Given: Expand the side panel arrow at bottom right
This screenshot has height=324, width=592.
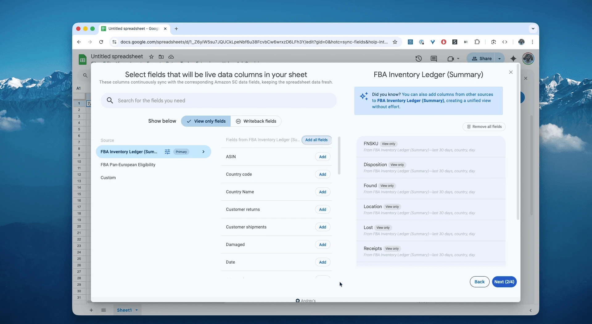Looking at the screenshot, I should pos(531,310).
